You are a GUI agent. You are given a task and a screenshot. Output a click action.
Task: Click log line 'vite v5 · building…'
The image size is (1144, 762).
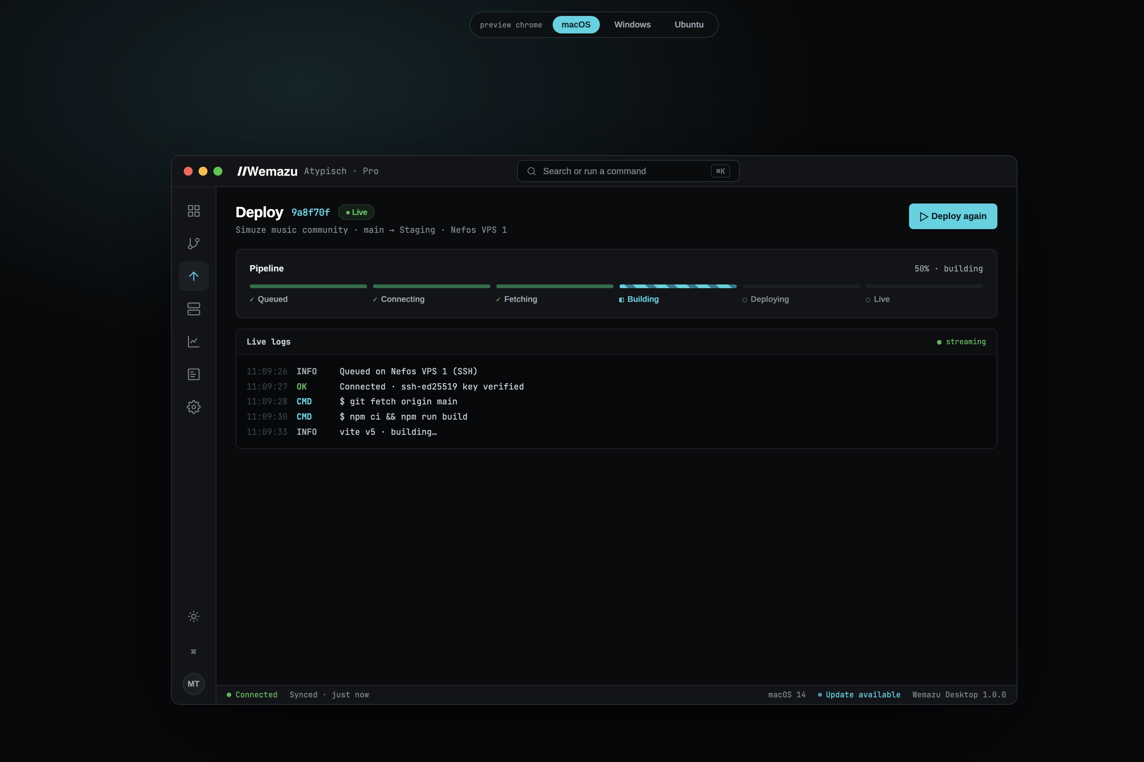pyautogui.click(x=388, y=432)
